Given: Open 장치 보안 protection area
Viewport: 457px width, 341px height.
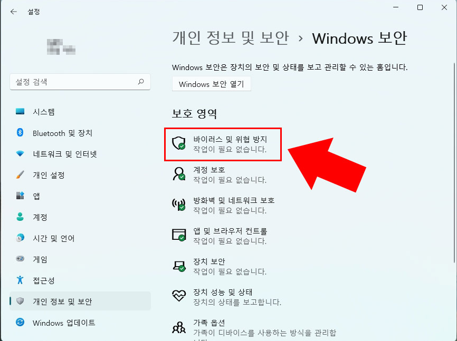Looking at the screenshot, I should pos(219,266).
